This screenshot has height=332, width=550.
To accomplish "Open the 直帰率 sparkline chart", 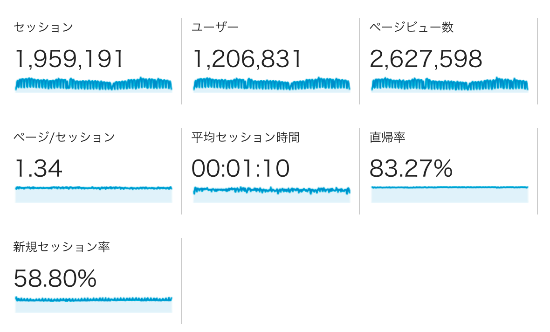I will 450,194.
